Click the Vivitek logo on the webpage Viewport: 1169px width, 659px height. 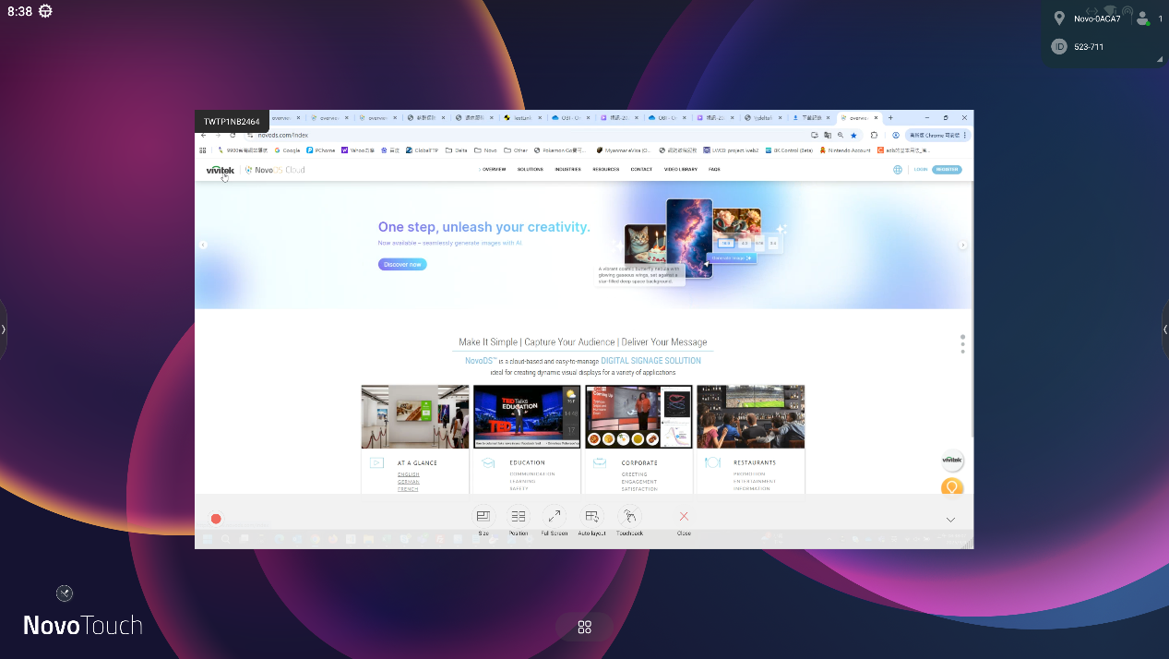221,170
